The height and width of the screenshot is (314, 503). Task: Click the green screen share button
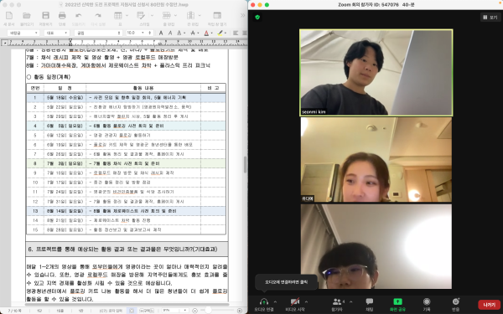[x=397, y=304]
